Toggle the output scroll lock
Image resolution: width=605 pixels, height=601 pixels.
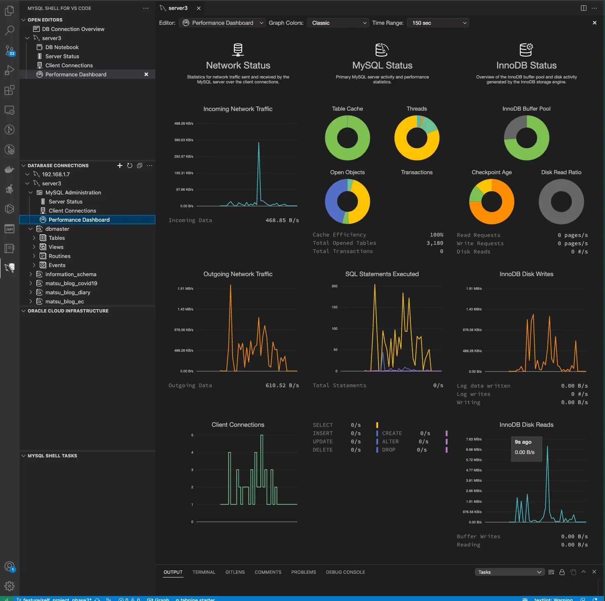562,572
